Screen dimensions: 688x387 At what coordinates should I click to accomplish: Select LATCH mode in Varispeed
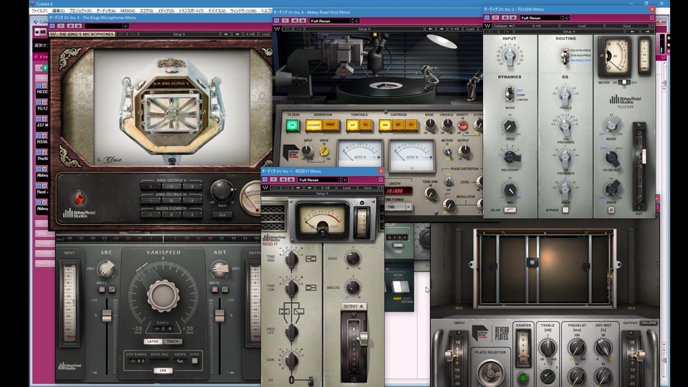(152, 341)
